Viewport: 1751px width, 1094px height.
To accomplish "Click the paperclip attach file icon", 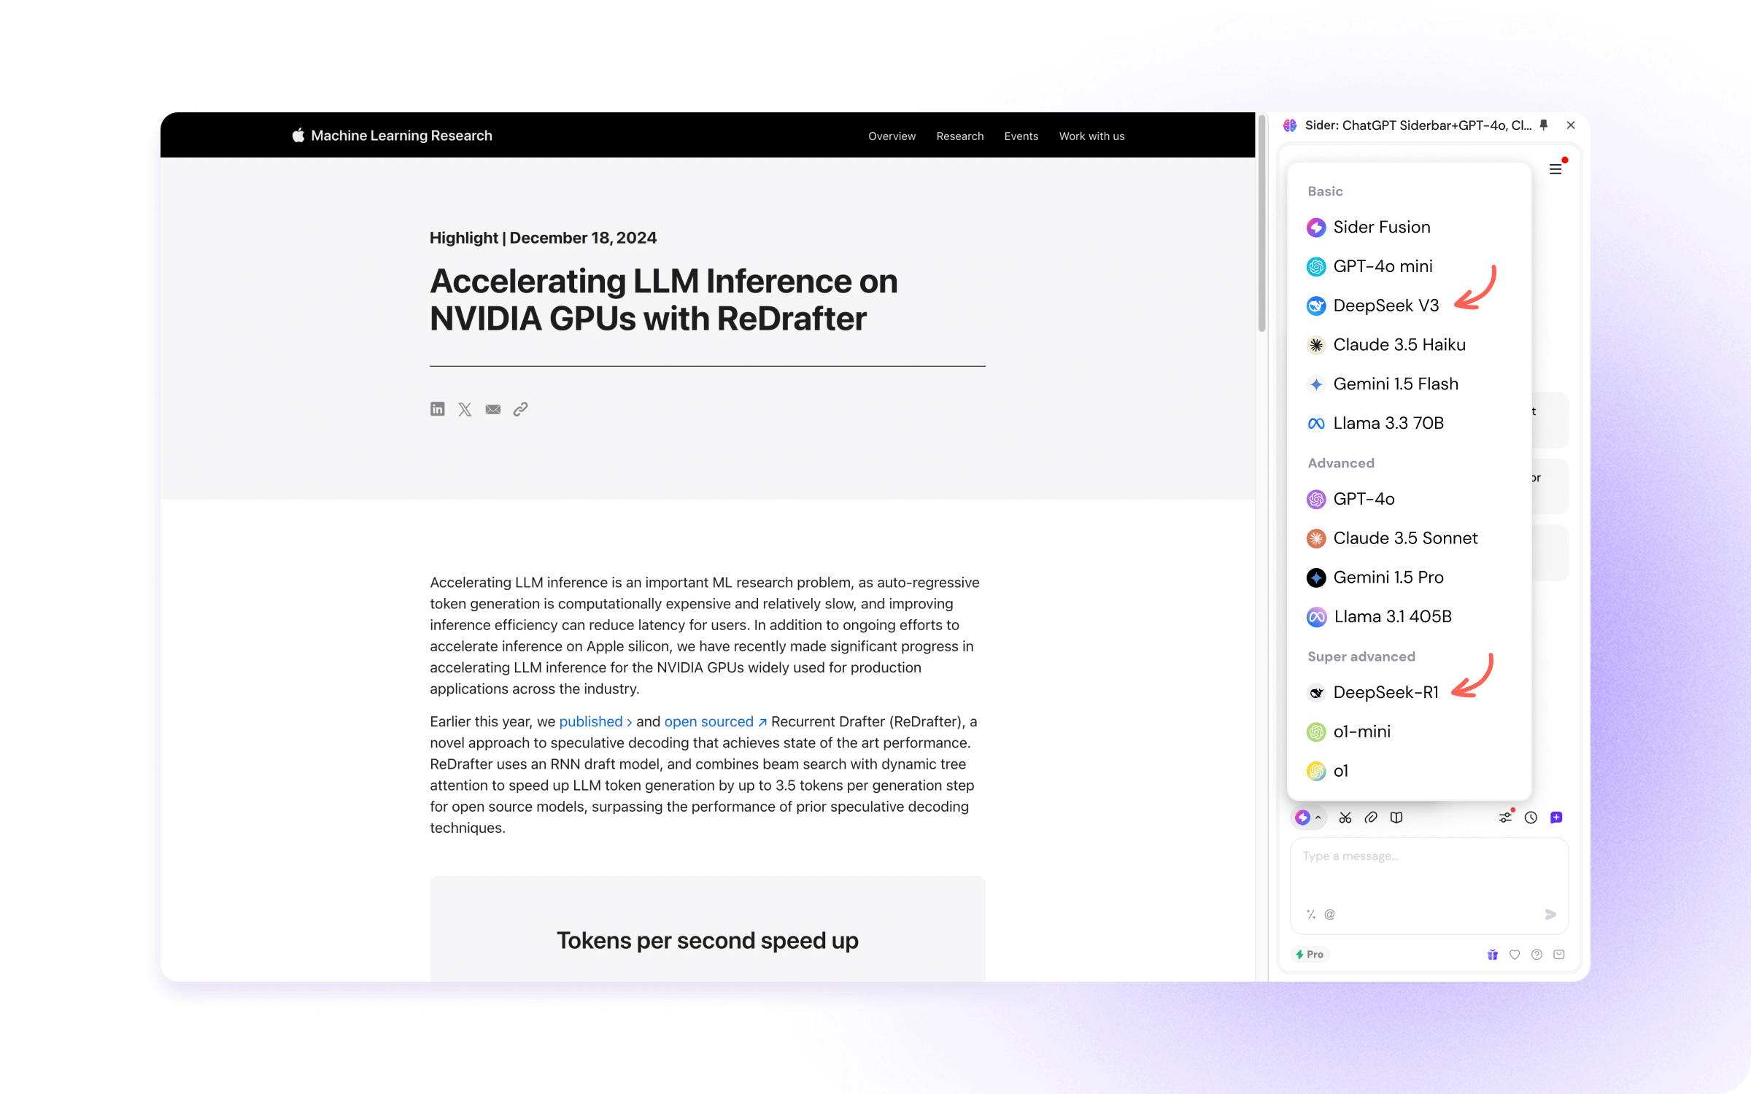I will [x=1371, y=818].
